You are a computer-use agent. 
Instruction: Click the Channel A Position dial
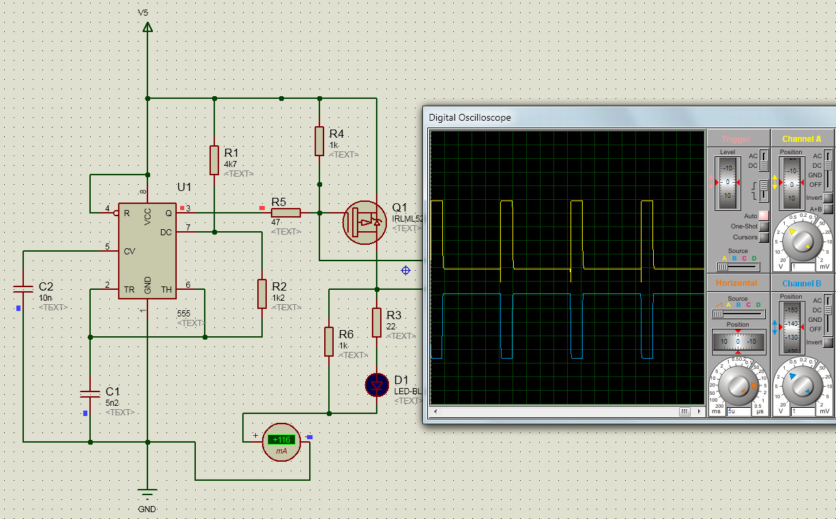click(792, 183)
